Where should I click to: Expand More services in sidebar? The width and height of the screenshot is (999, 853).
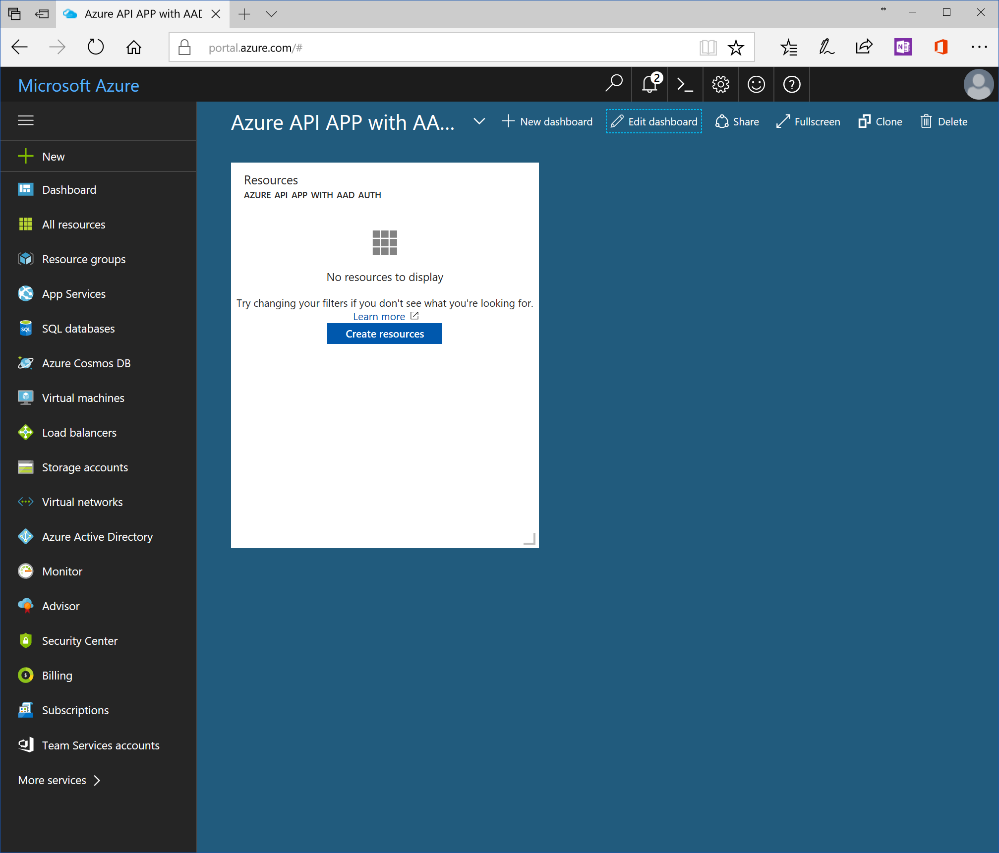tap(59, 780)
